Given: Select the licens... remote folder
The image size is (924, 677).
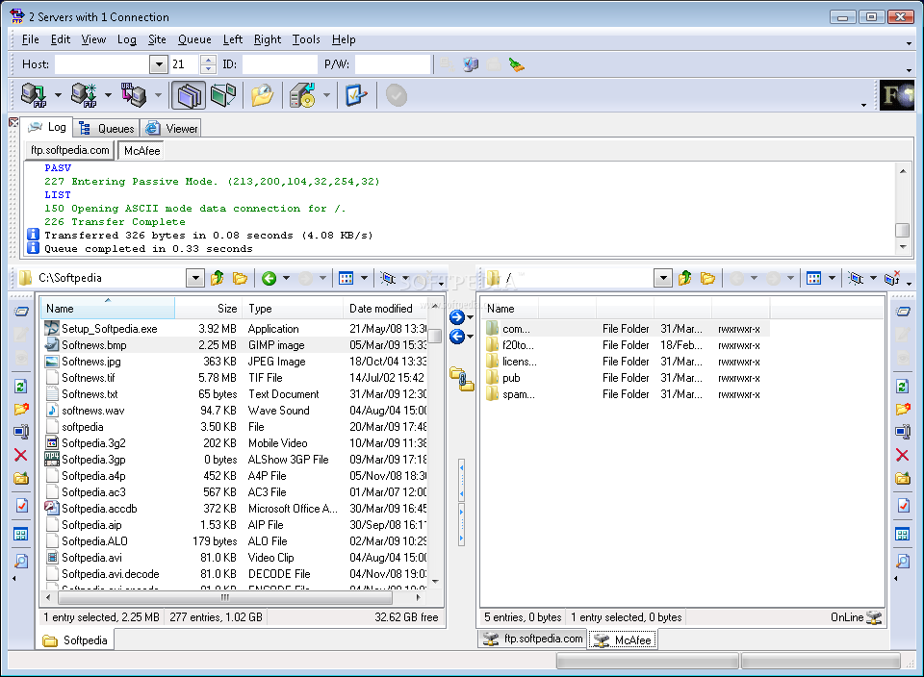Looking at the screenshot, I should [x=519, y=362].
